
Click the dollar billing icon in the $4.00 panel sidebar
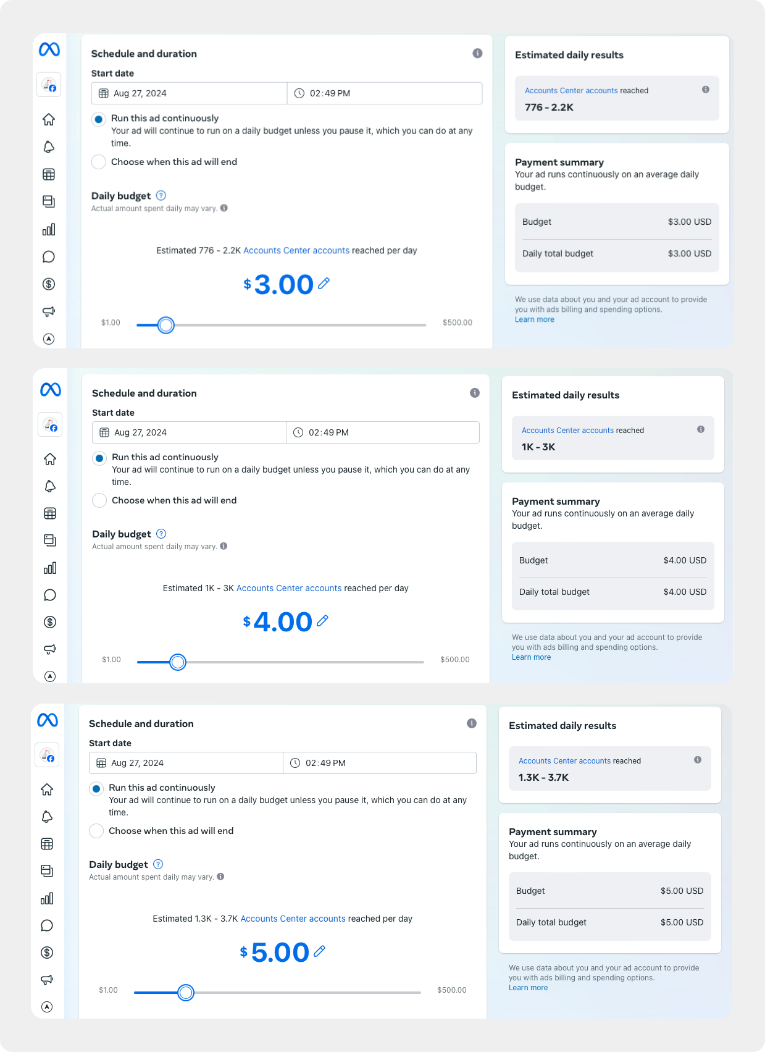click(x=50, y=622)
